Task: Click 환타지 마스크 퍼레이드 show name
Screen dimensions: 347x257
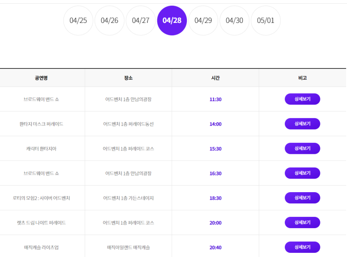Action: (x=41, y=124)
